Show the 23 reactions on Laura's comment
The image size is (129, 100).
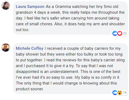pyautogui.click(x=125, y=33)
